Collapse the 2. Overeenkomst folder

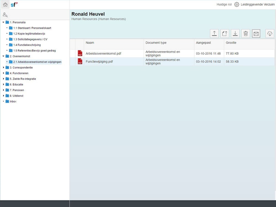[3, 56]
